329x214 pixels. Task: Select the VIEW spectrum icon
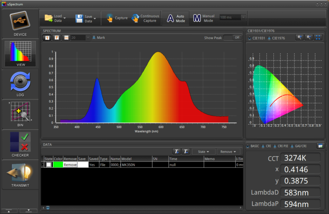click(x=21, y=51)
